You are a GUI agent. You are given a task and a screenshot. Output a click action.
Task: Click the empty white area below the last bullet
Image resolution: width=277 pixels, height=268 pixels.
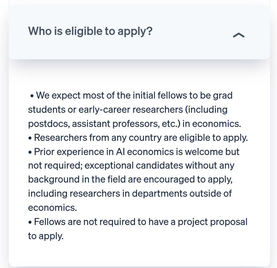click(x=139, y=254)
